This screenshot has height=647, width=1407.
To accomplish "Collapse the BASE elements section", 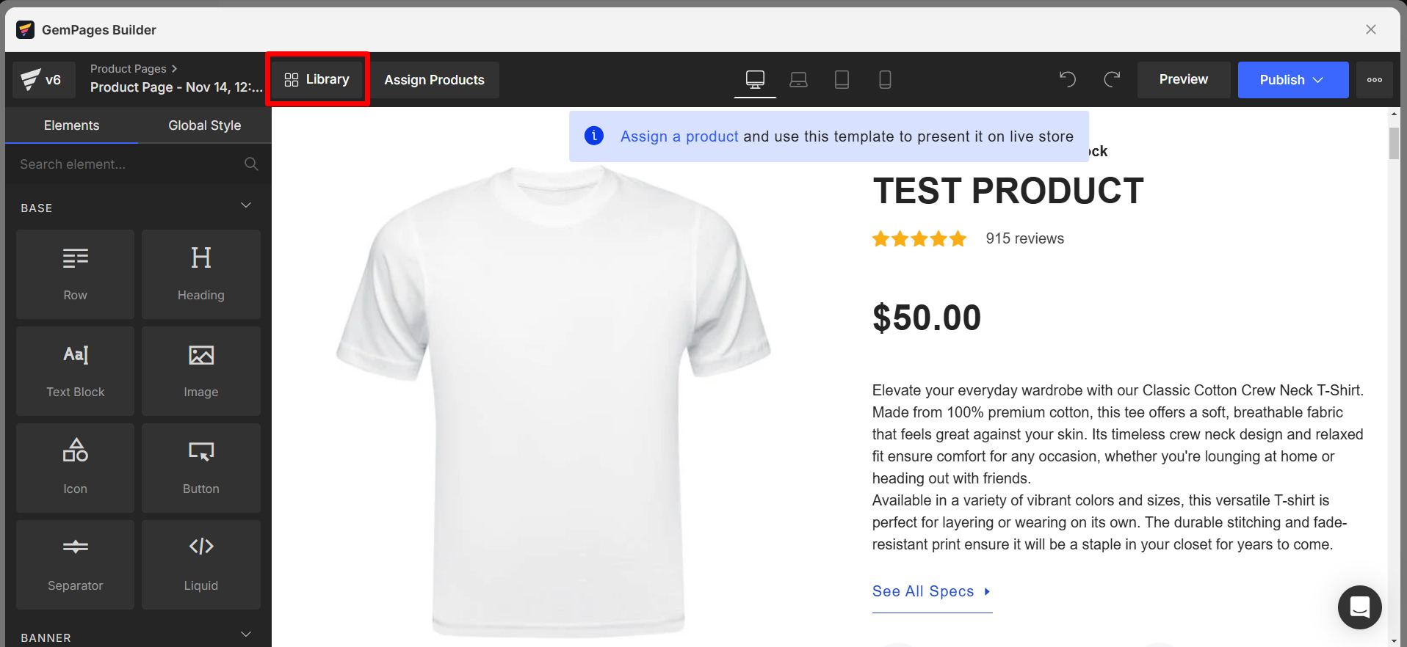I will pos(246,205).
